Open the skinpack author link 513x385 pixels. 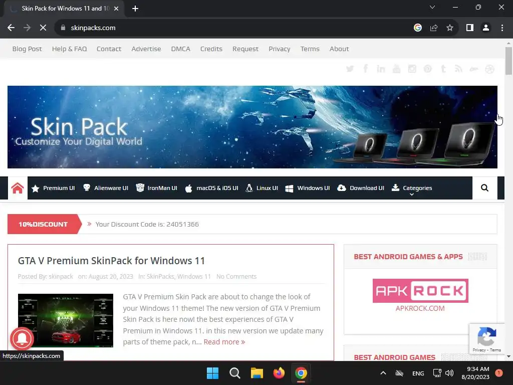pyautogui.click(x=61, y=276)
